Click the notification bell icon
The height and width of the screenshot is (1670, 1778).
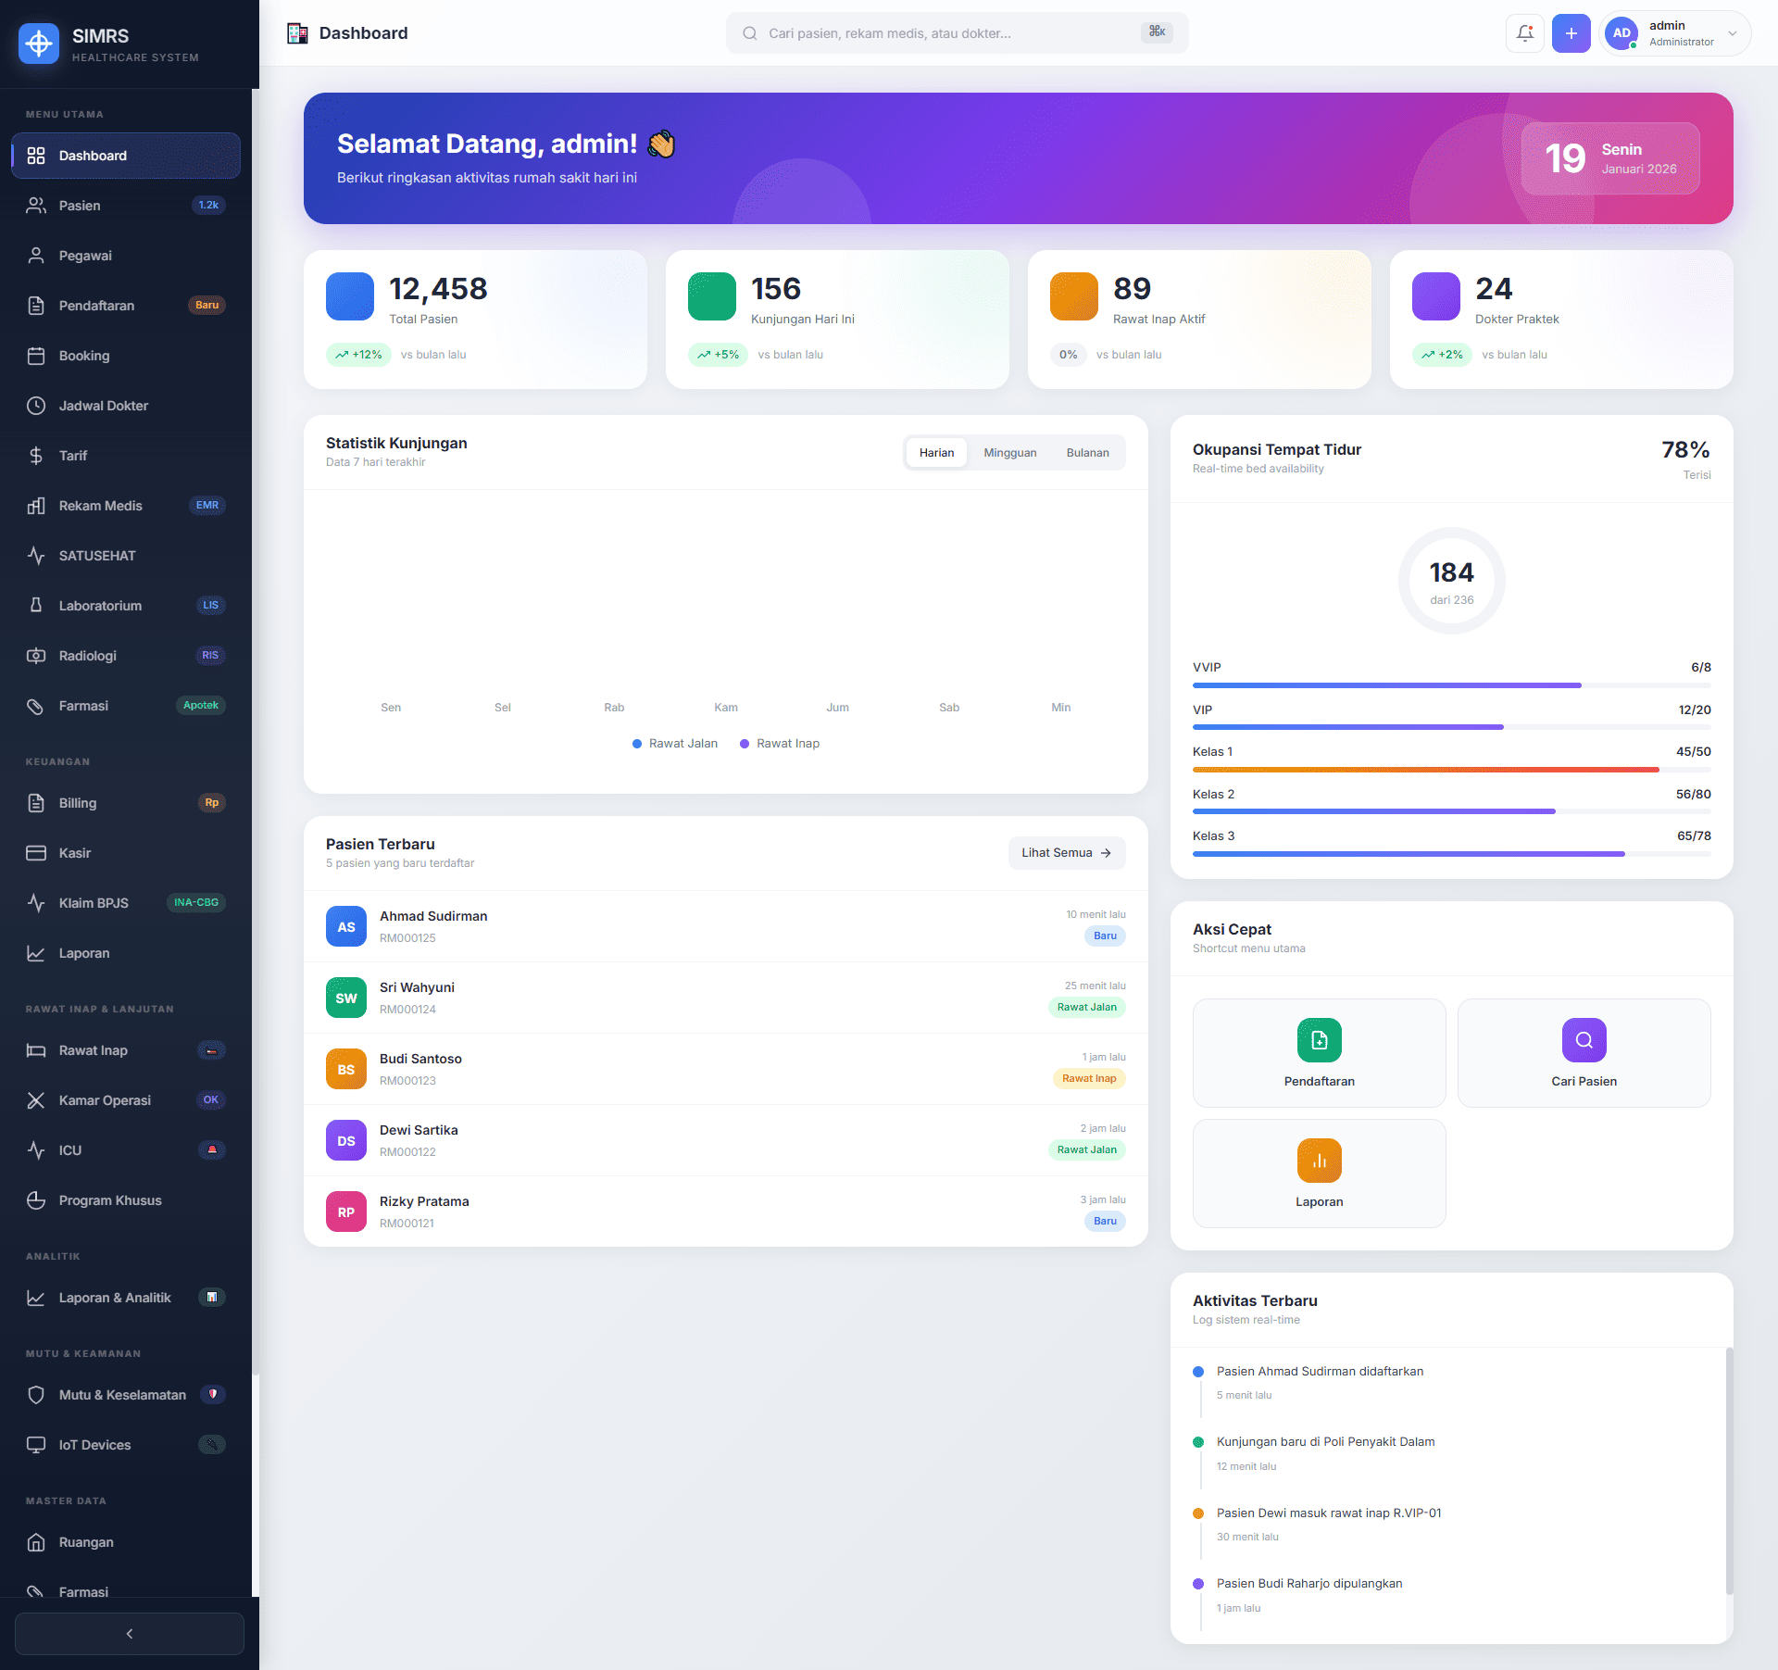click(1524, 33)
